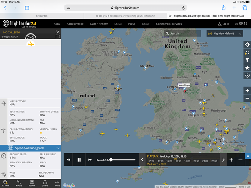Jump to 16:00 on playback timeline
Screen dimensions: 251x188
(x=160, y=161)
